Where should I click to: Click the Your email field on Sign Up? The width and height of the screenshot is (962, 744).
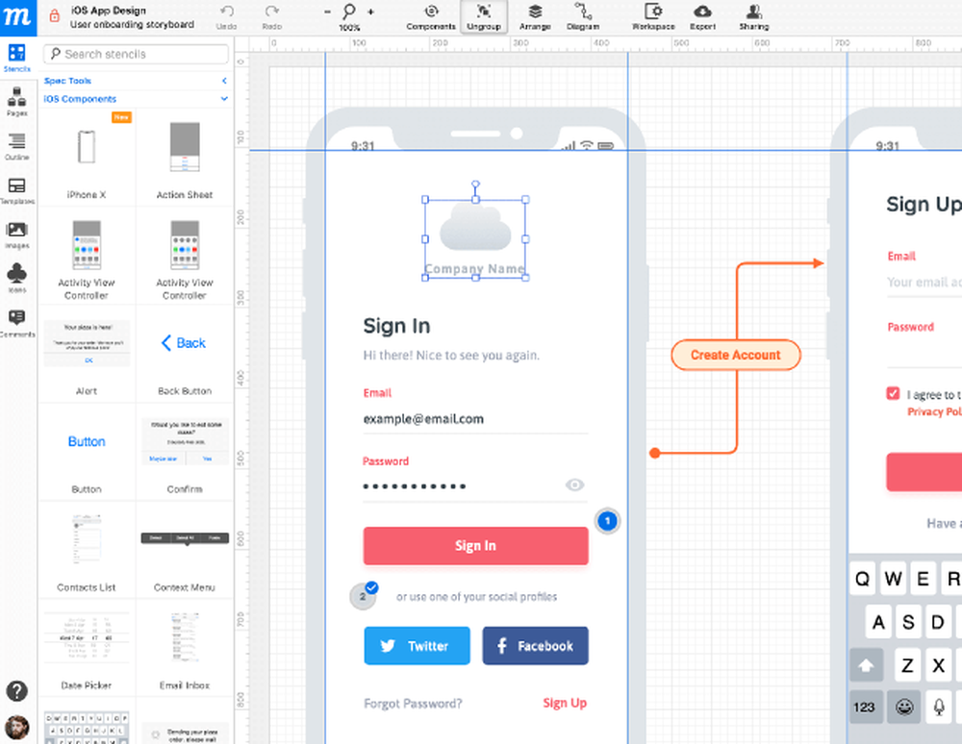click(x=924, y=283)
